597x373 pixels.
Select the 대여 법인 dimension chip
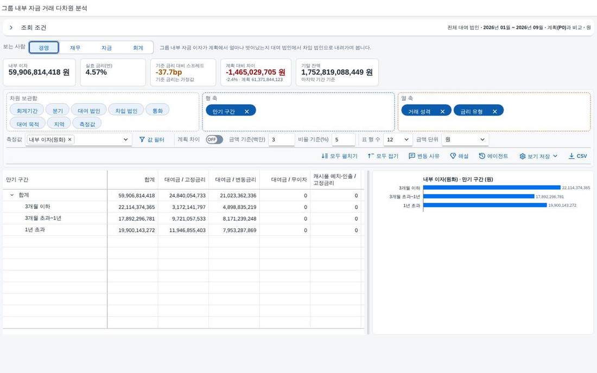tap(88, 111)
